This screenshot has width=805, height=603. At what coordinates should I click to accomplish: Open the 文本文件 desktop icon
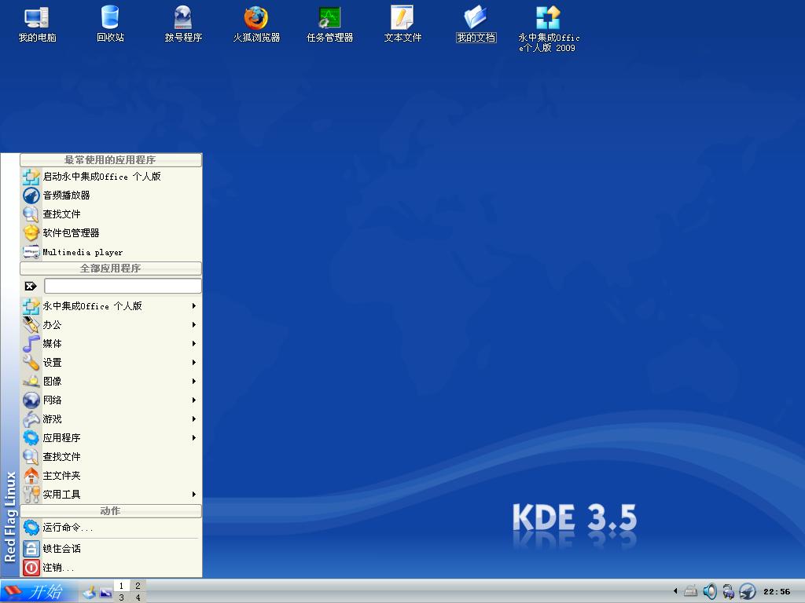(402, 24)
